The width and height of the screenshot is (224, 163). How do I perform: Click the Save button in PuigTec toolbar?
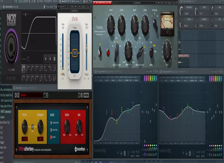pos(174,3)
